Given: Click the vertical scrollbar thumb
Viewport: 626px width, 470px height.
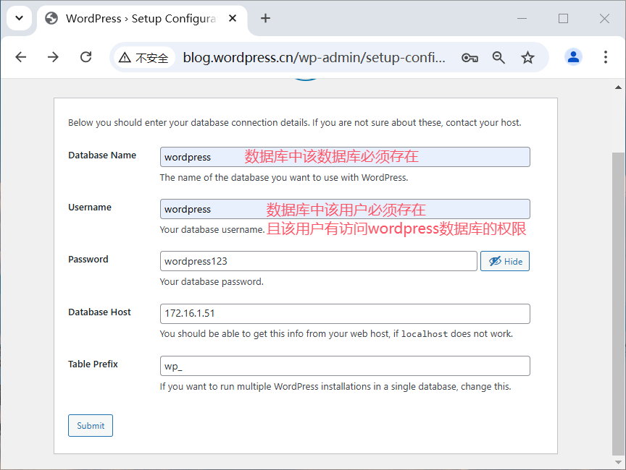Looking at the screenshot, I should (x=618, y=304).
